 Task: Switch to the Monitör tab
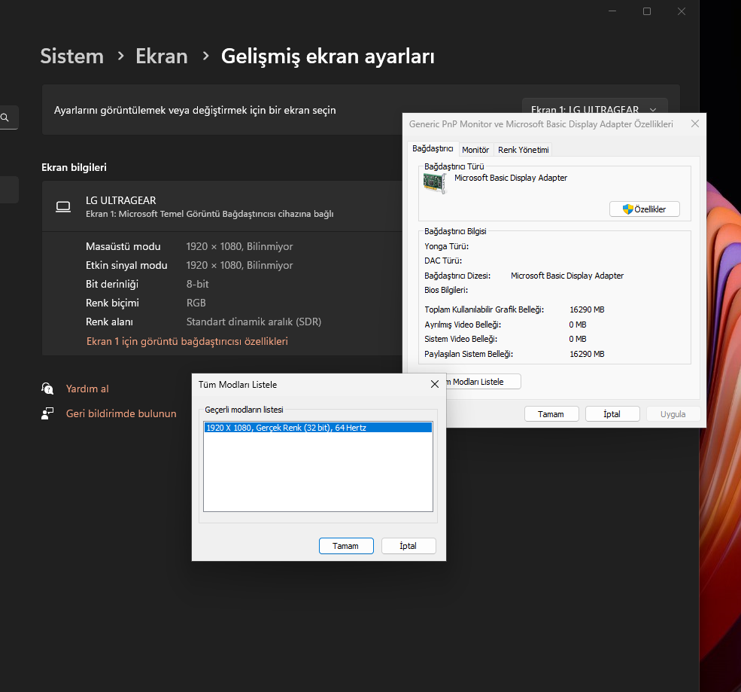point(475,149)
